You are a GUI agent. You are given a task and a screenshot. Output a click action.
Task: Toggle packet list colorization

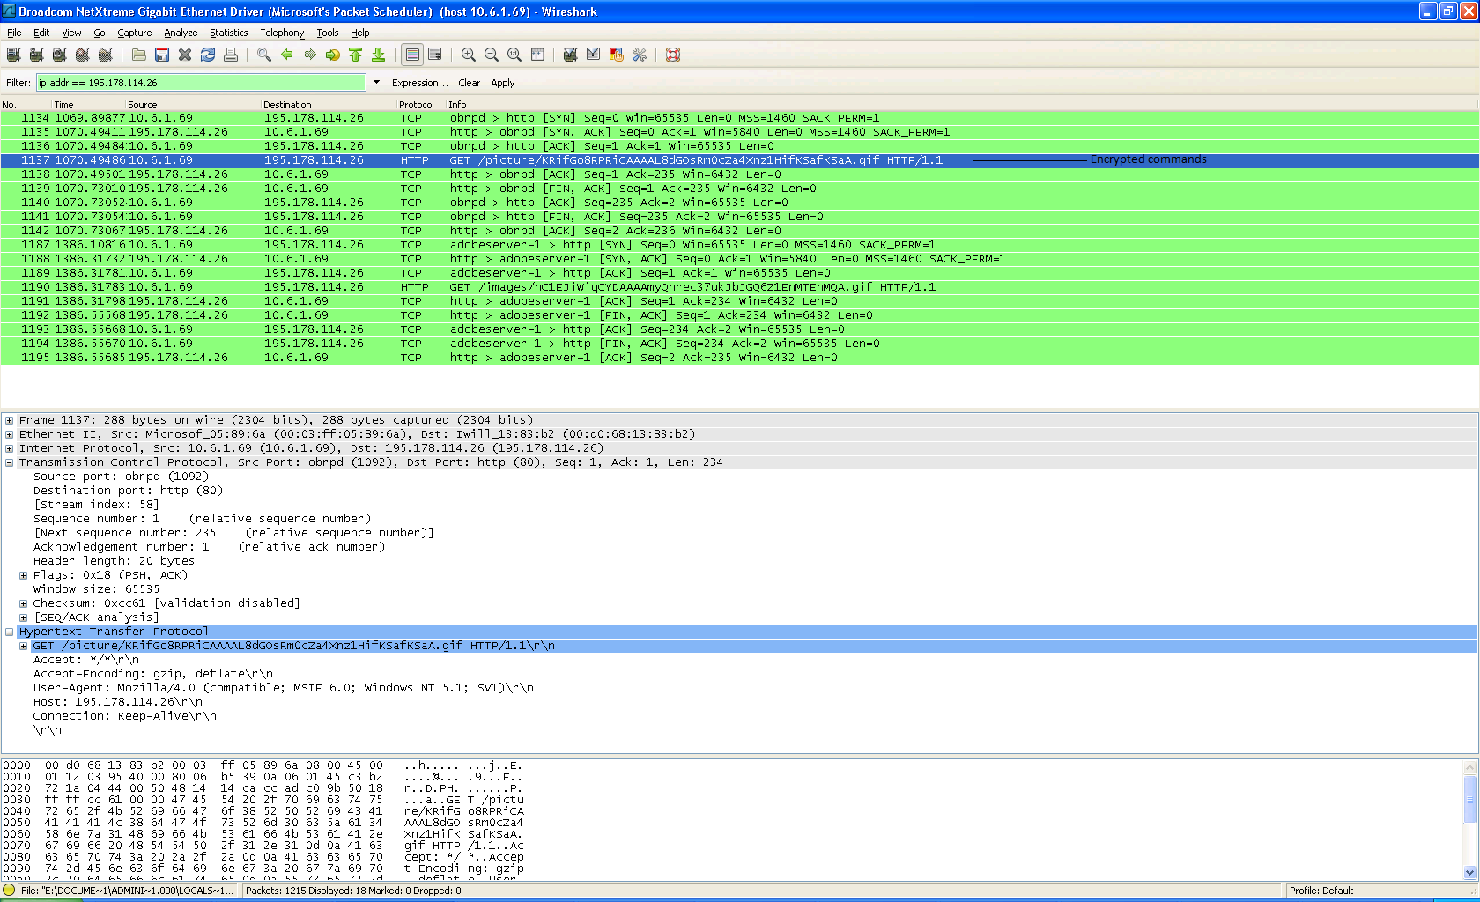point(412,55)
